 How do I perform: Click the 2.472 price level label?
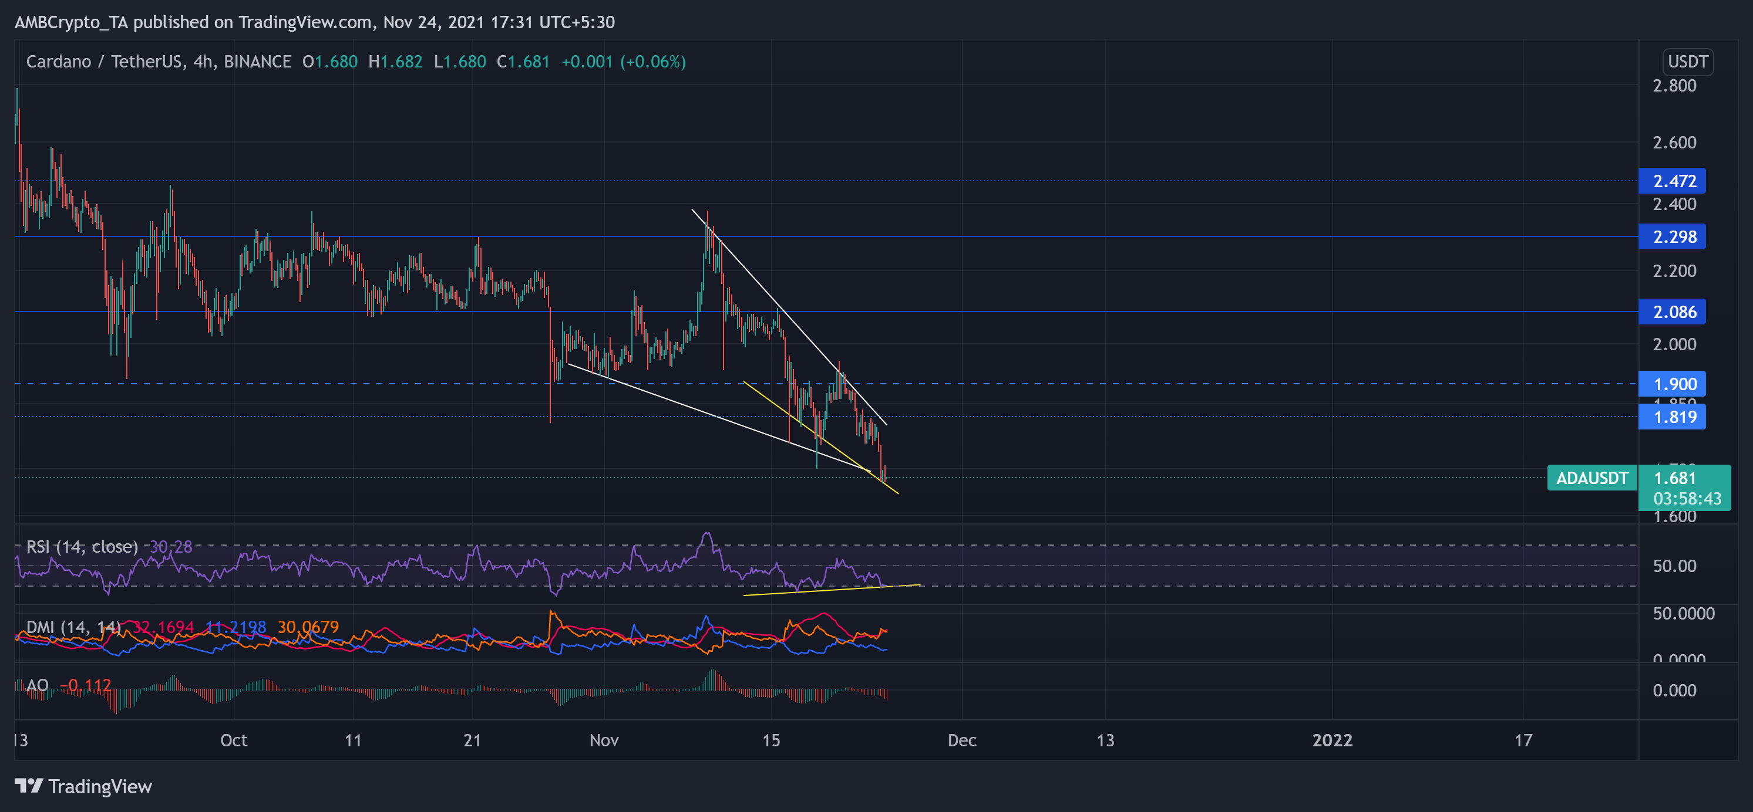tap(1672, 181)
